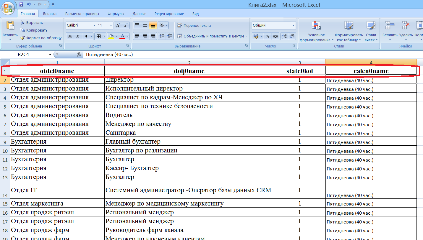The image size is (423, 240).
Task: Save the workbook from Quick Access toolbar
Action: (x=21, y=4)
